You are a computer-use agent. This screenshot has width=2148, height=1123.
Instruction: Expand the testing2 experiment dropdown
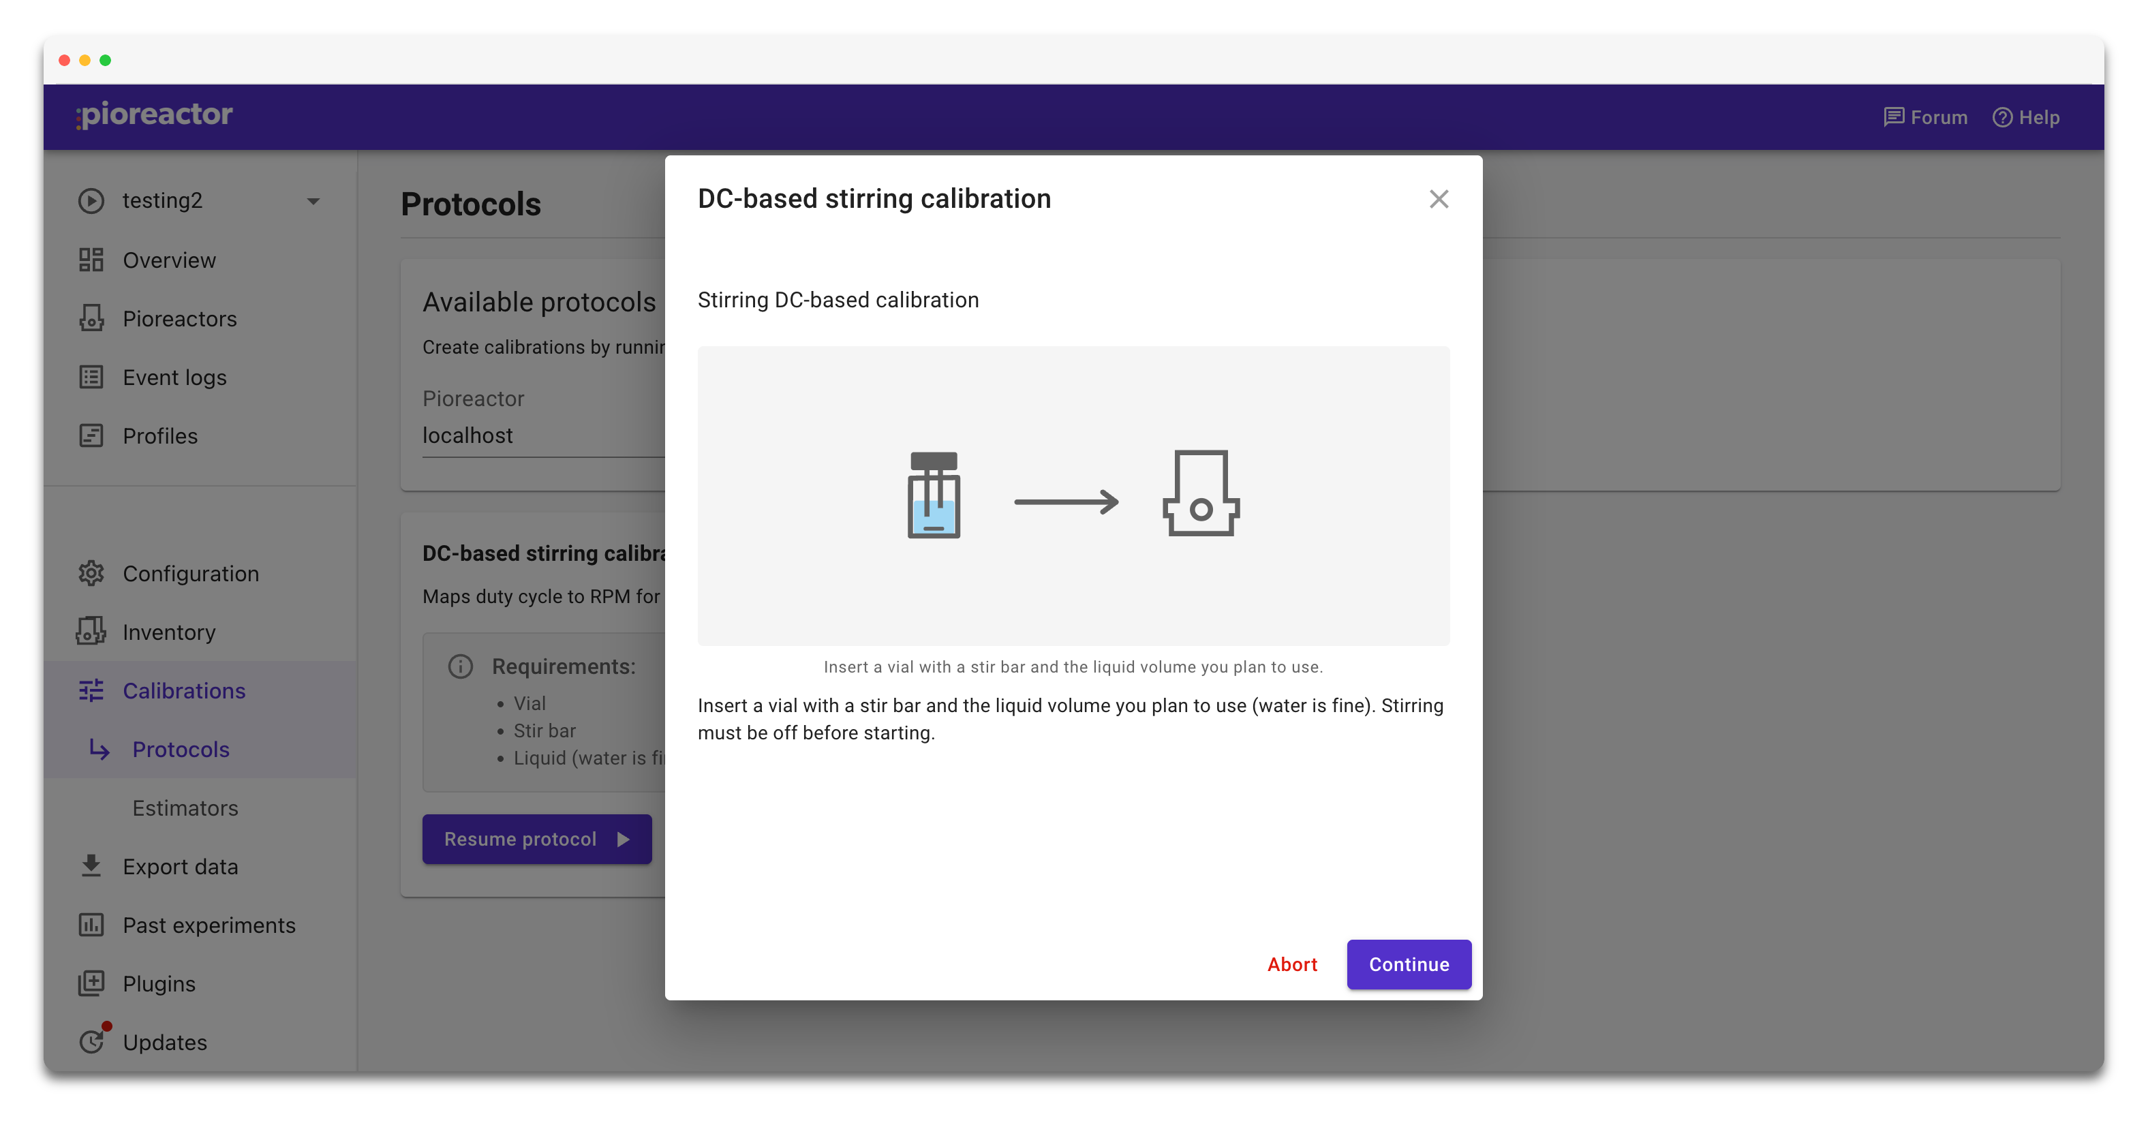(x=313, y=201)
